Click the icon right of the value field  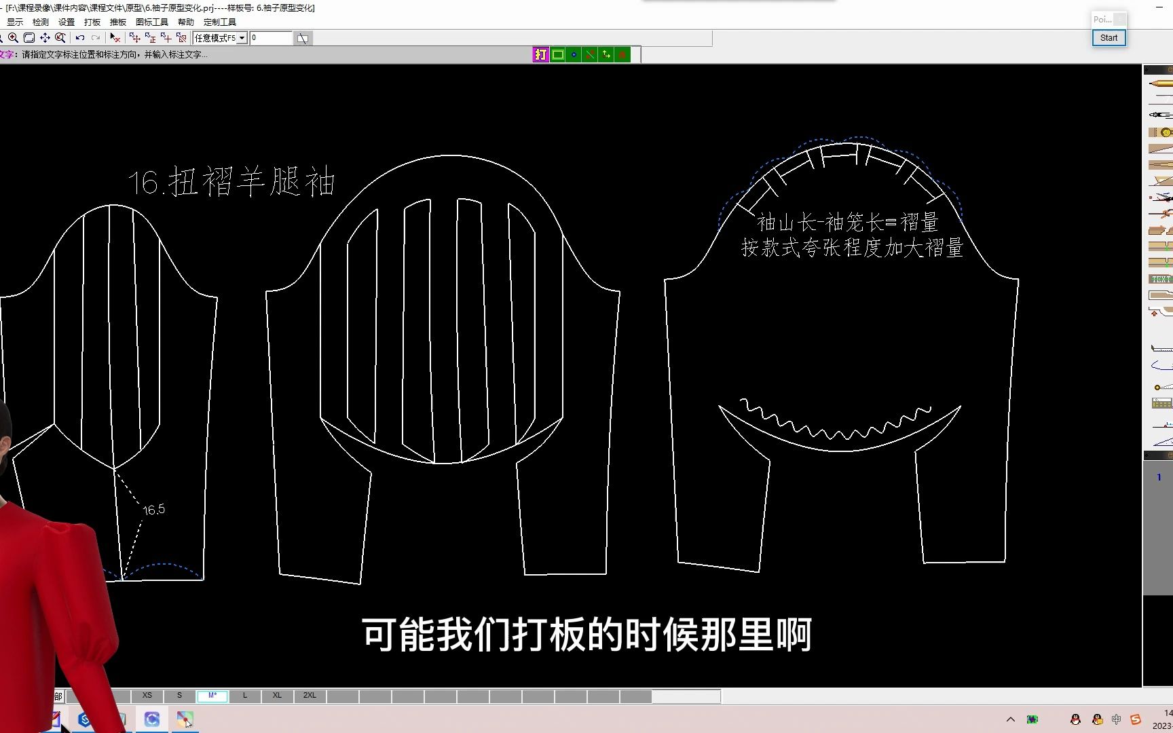(303, 39)
